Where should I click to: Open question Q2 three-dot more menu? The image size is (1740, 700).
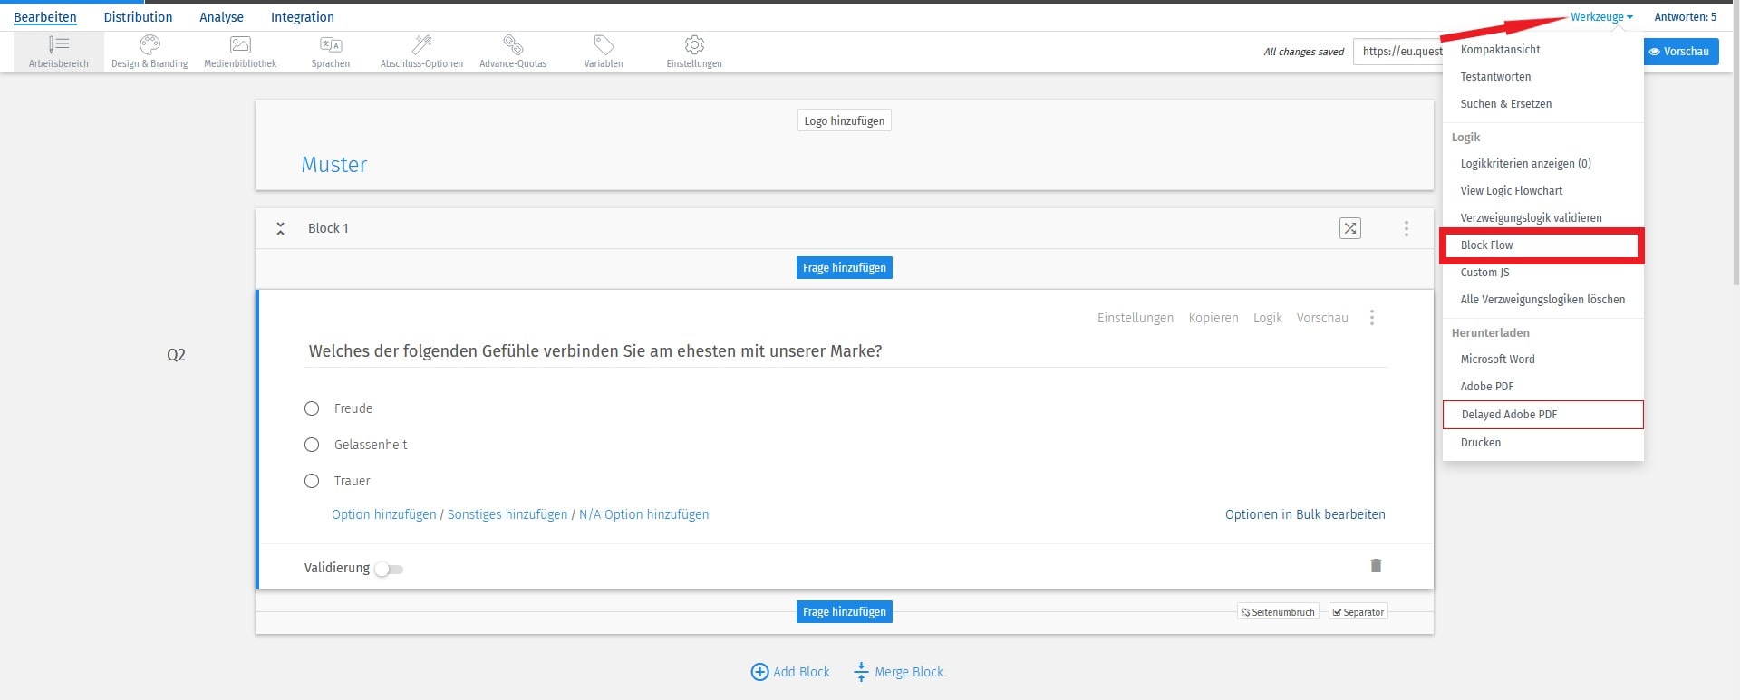coord(1372,318)
